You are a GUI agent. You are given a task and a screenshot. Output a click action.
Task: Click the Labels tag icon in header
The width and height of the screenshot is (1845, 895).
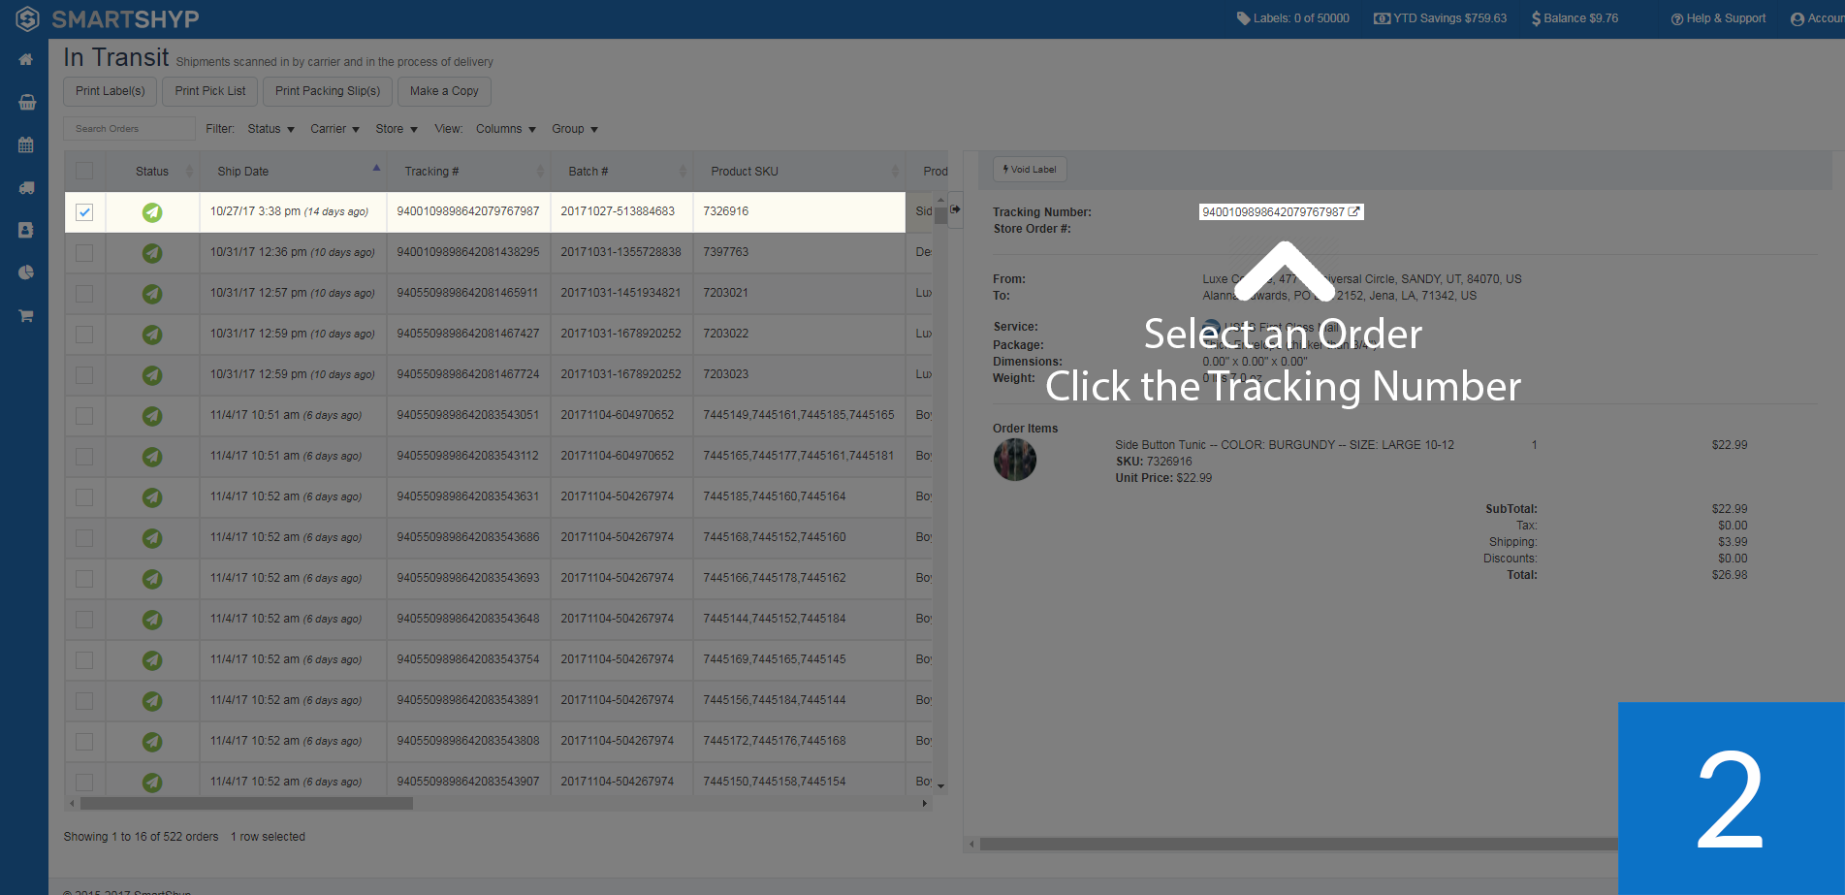pyautogui.click(x=1243, y=18)
